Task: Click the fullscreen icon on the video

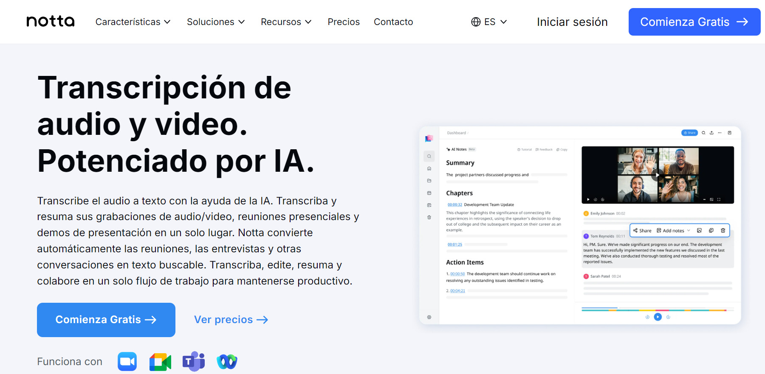Action: pyautogui.click(x=719, y=199)
